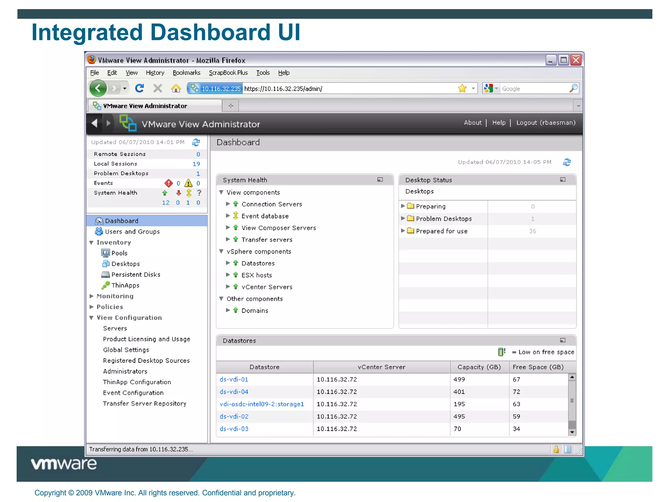Minimize the Datastores panel
The height and width of the screenshot is (502, 669).
563,340
